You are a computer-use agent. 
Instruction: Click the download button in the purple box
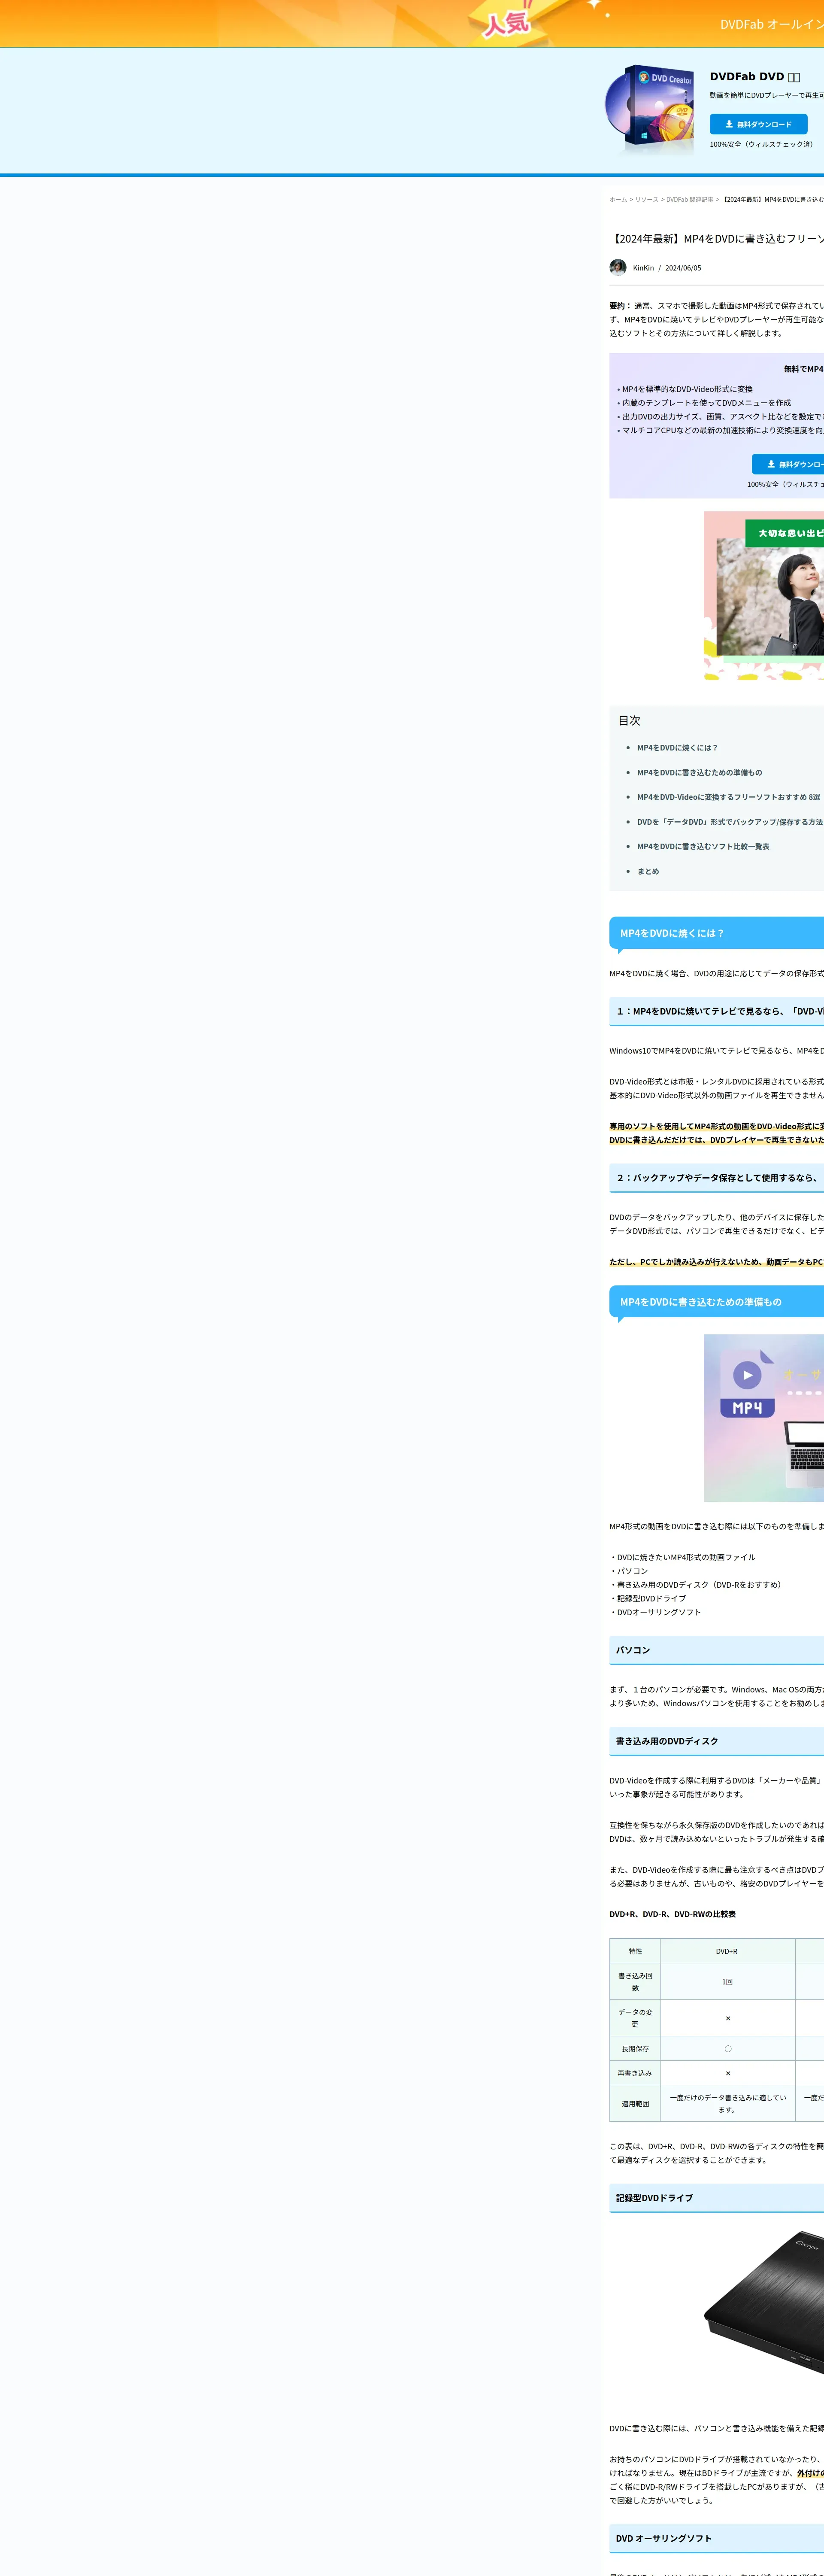pos(789,464)
